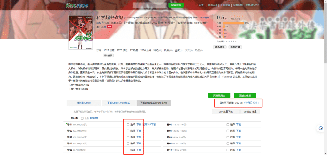Click the red HD badge

pos(110,26)
